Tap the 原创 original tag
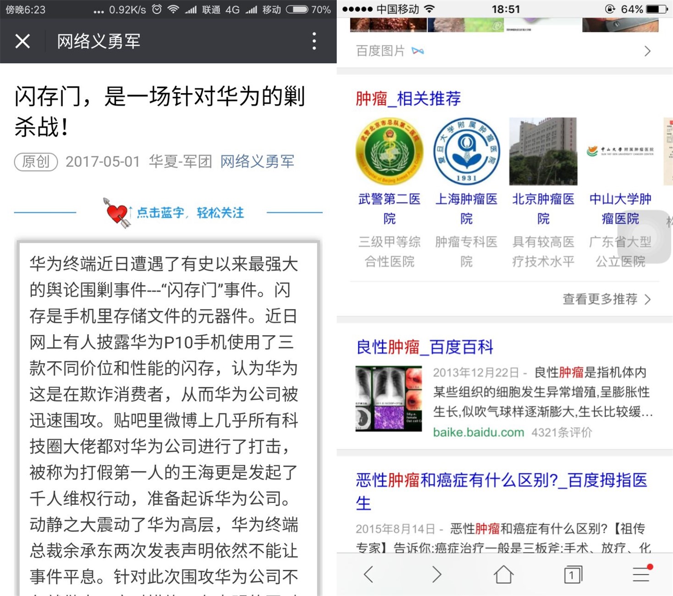Image resolution: width=673 pixels, height=596 pixels. (x=36, y=161)
